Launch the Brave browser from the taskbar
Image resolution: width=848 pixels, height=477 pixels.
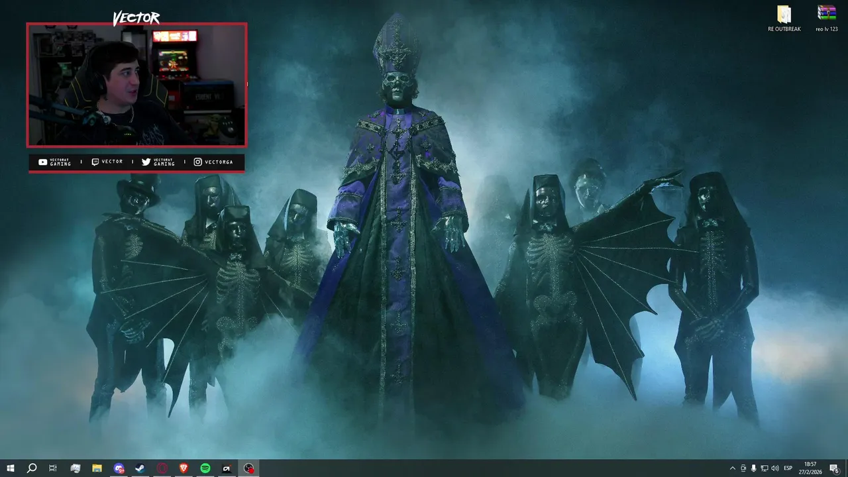(x=184, y=468)
